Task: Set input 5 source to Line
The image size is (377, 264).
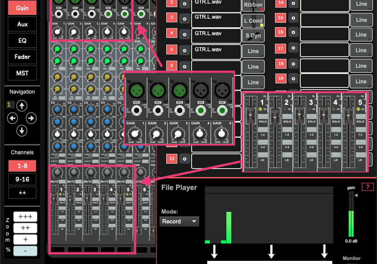Action: coord(253,51)
